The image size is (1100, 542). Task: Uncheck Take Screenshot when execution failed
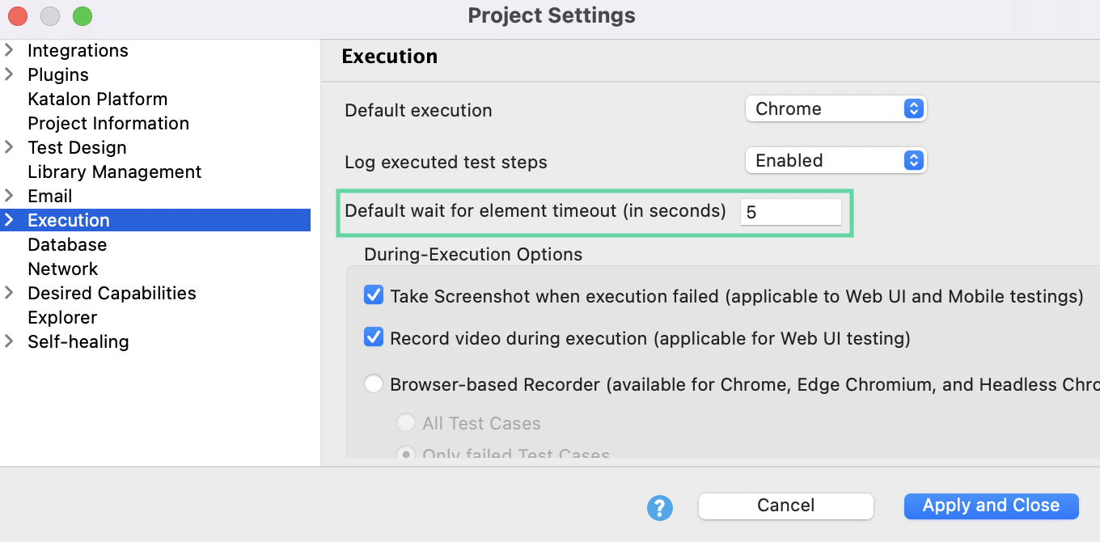[x=374, y=295]
